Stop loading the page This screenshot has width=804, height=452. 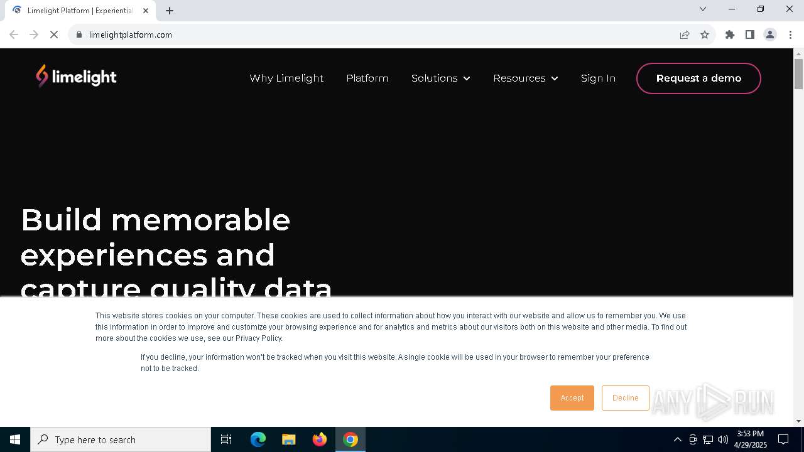point(54,35)
